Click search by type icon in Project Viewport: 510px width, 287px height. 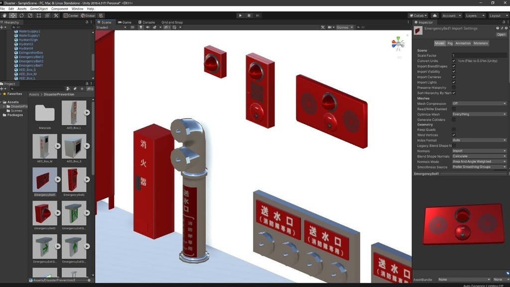pos(68,89)
